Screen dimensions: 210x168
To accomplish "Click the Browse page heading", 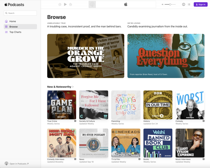I will [x=56, y=17].
